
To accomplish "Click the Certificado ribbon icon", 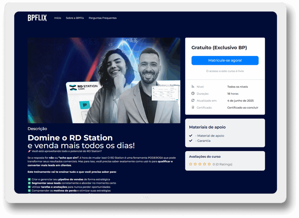I will (x=193, y=108).
